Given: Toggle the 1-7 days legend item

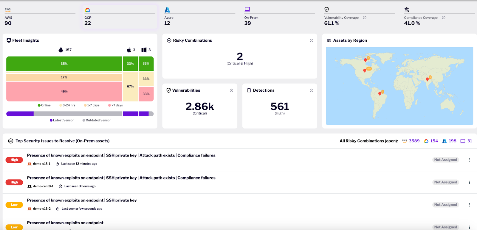Looking at the screenshot, I should (92, 105).
